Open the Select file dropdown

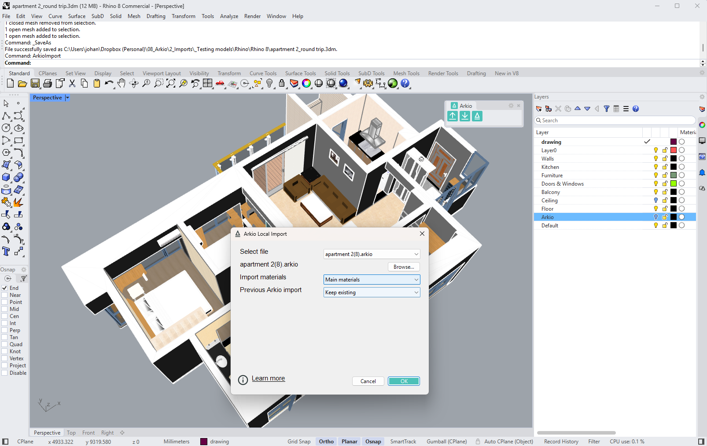pyautogui.click(x=372, y=254)
